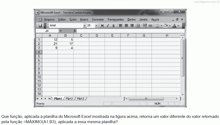Click the Font Color letter A

click(x=174, y=26)
